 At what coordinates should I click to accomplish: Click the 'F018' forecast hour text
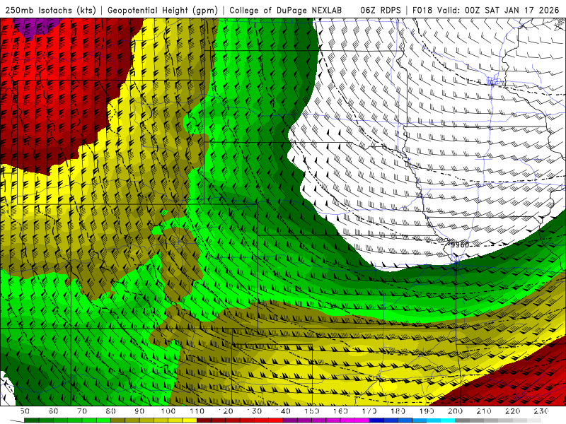(423, 10)
